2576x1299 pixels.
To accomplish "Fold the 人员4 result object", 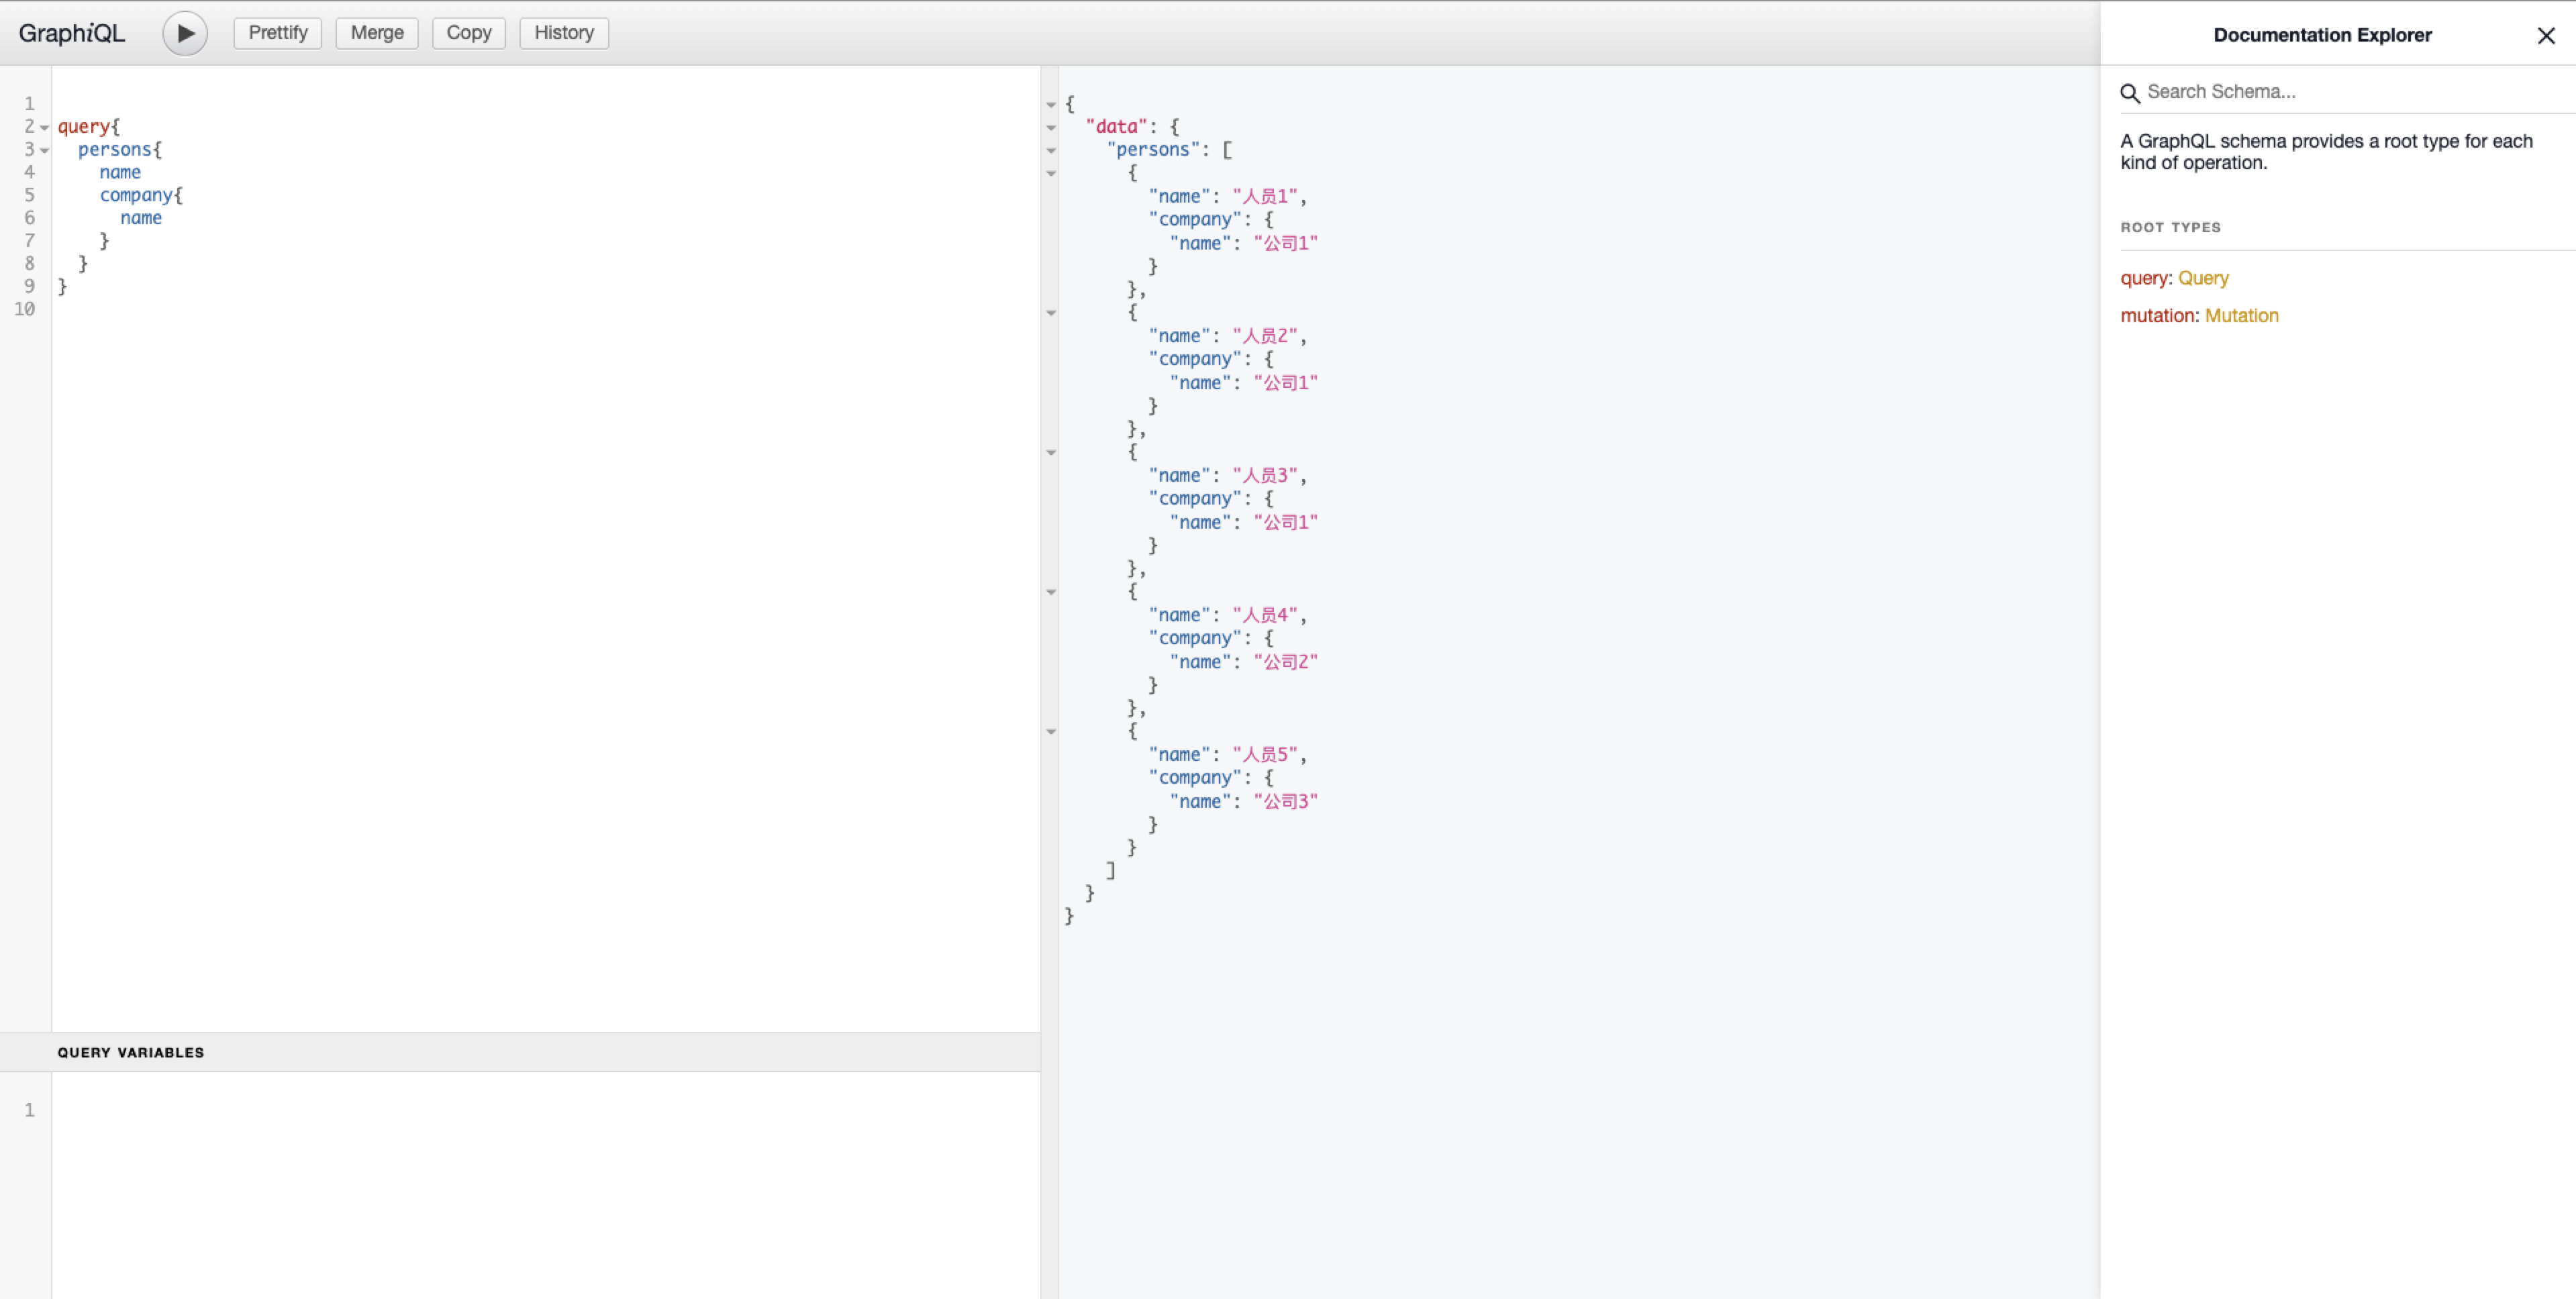I will point(1051,593).
